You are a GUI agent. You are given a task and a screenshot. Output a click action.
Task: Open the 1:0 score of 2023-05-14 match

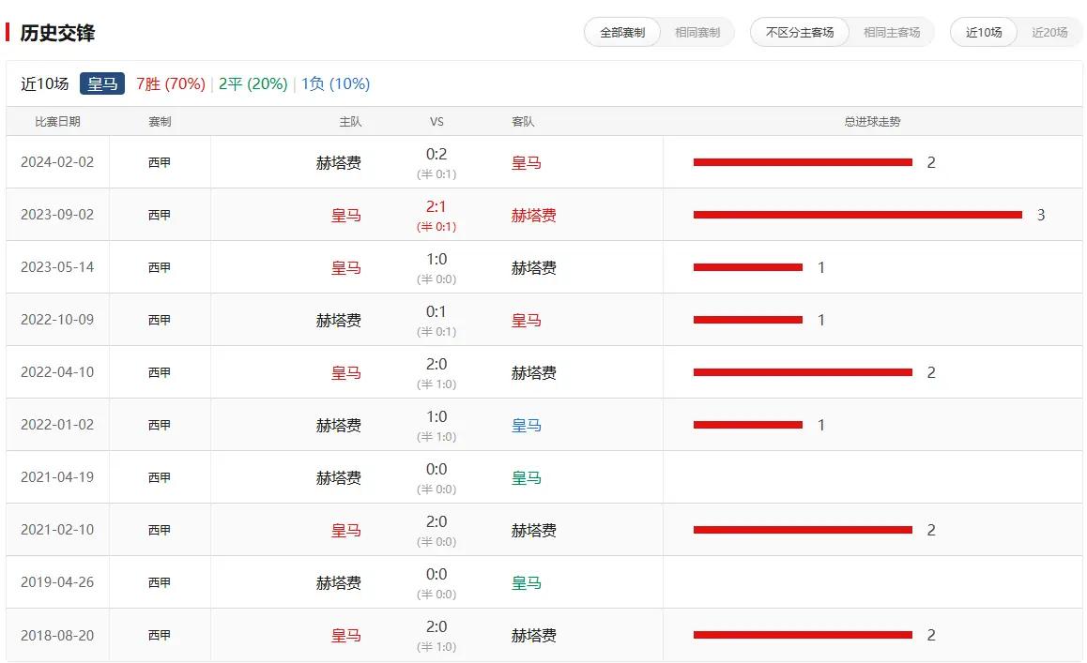(x=436, y=259)
